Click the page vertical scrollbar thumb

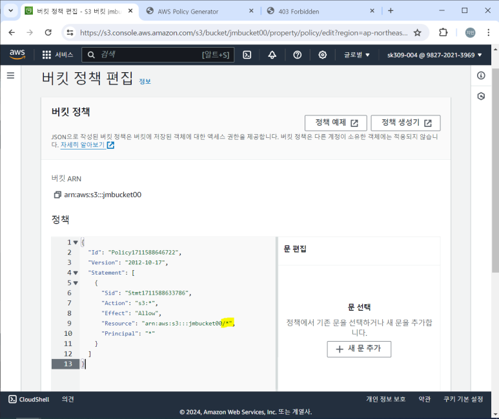[x=495, y=170]
